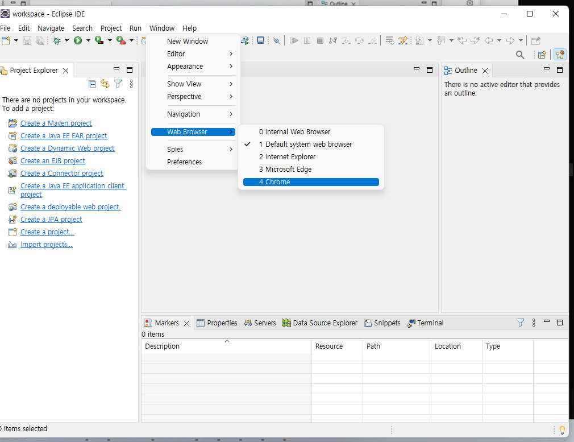Open the New wizard dropdown arrow
The image size is (574, 442).
(x=16, y=41)
